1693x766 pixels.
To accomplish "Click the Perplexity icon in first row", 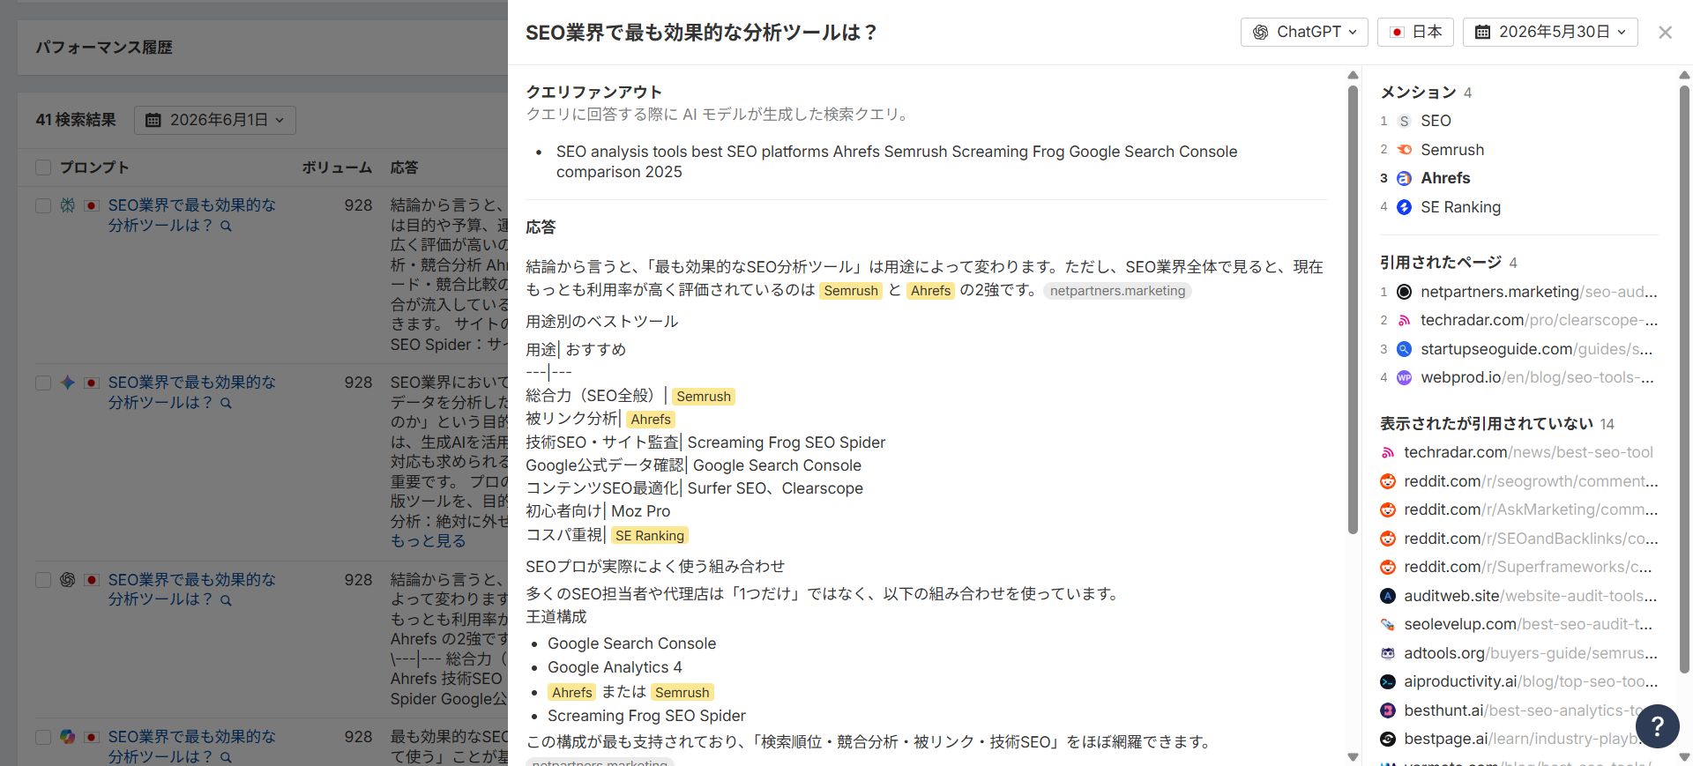I will tap(68, 205).
